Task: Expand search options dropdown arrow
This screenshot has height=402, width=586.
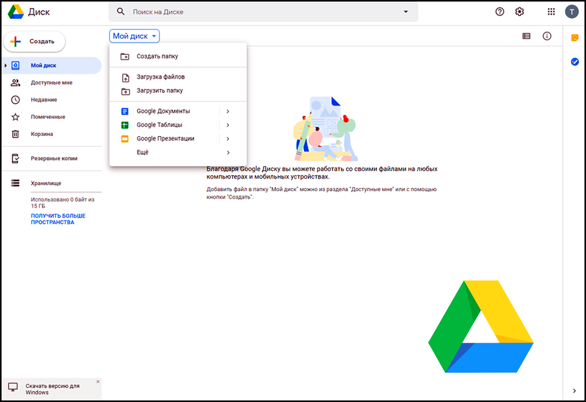Action: coord(406,12)
